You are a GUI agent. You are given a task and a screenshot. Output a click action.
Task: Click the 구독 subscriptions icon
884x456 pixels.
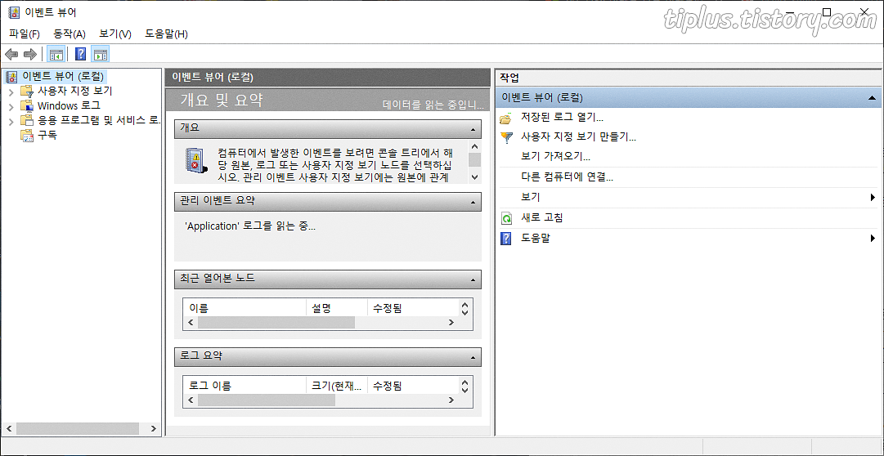coord(26,136)
